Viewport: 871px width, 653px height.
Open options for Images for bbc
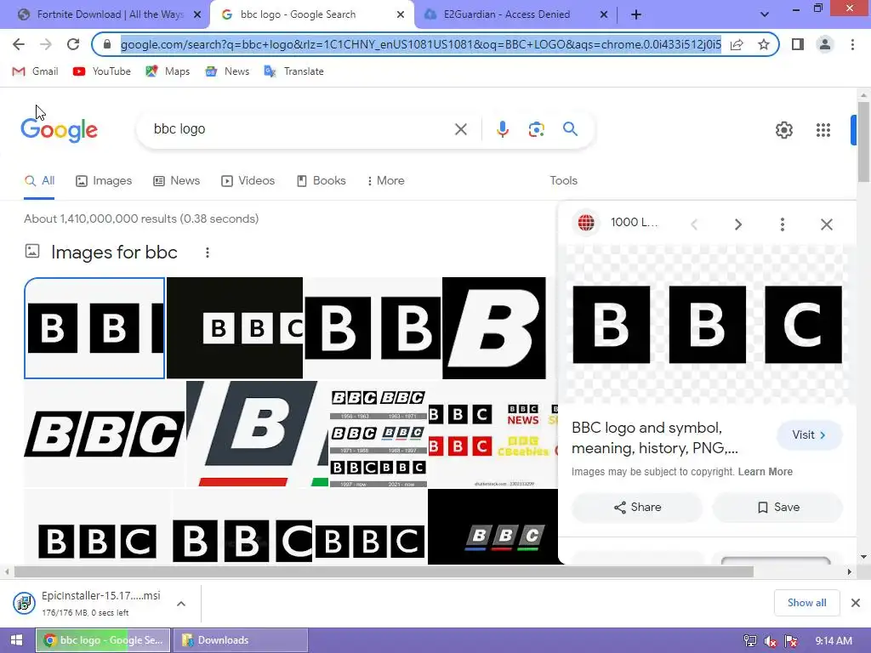[x=208, y=253]
